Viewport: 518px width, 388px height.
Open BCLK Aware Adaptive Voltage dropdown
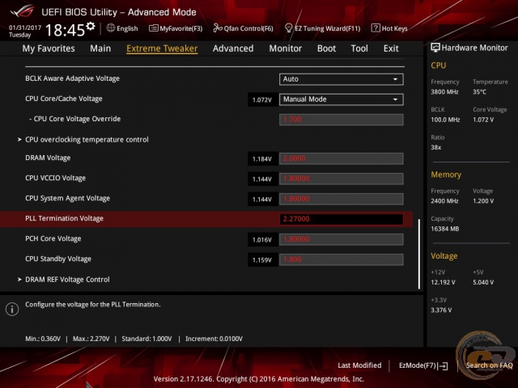[342, 79]
